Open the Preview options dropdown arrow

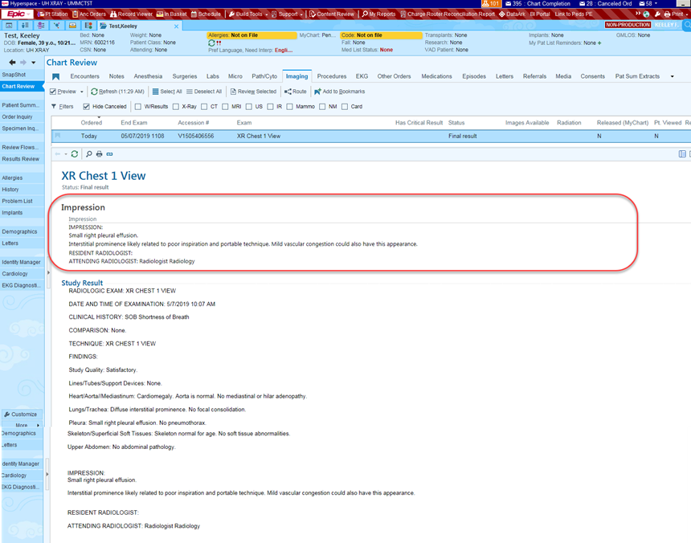point(81,92)
